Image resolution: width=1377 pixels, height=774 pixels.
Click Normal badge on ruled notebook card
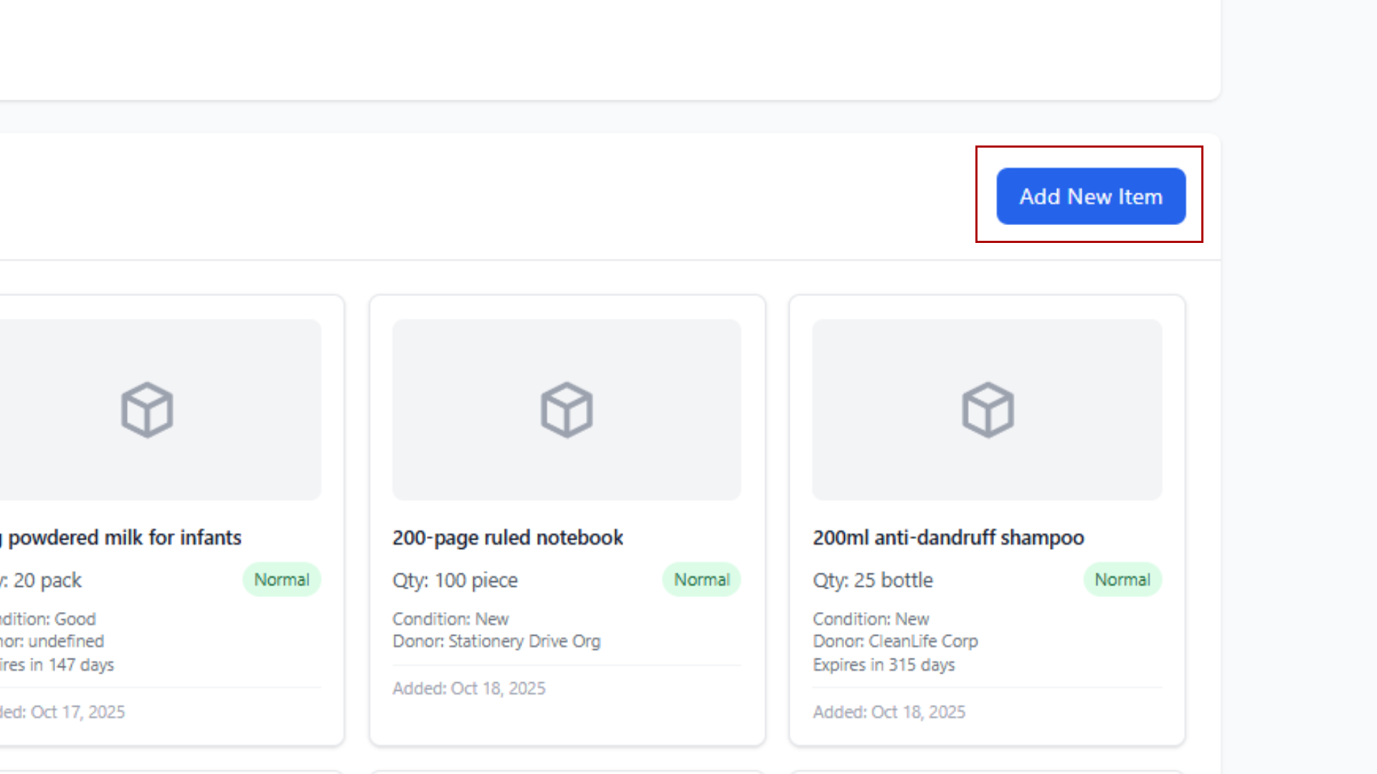click(x=701, y=580)
